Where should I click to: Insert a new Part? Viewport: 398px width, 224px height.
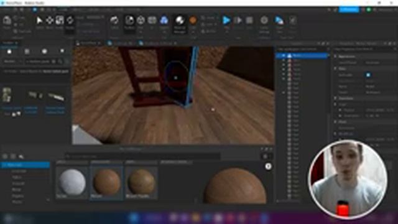[x=141, y=20]
